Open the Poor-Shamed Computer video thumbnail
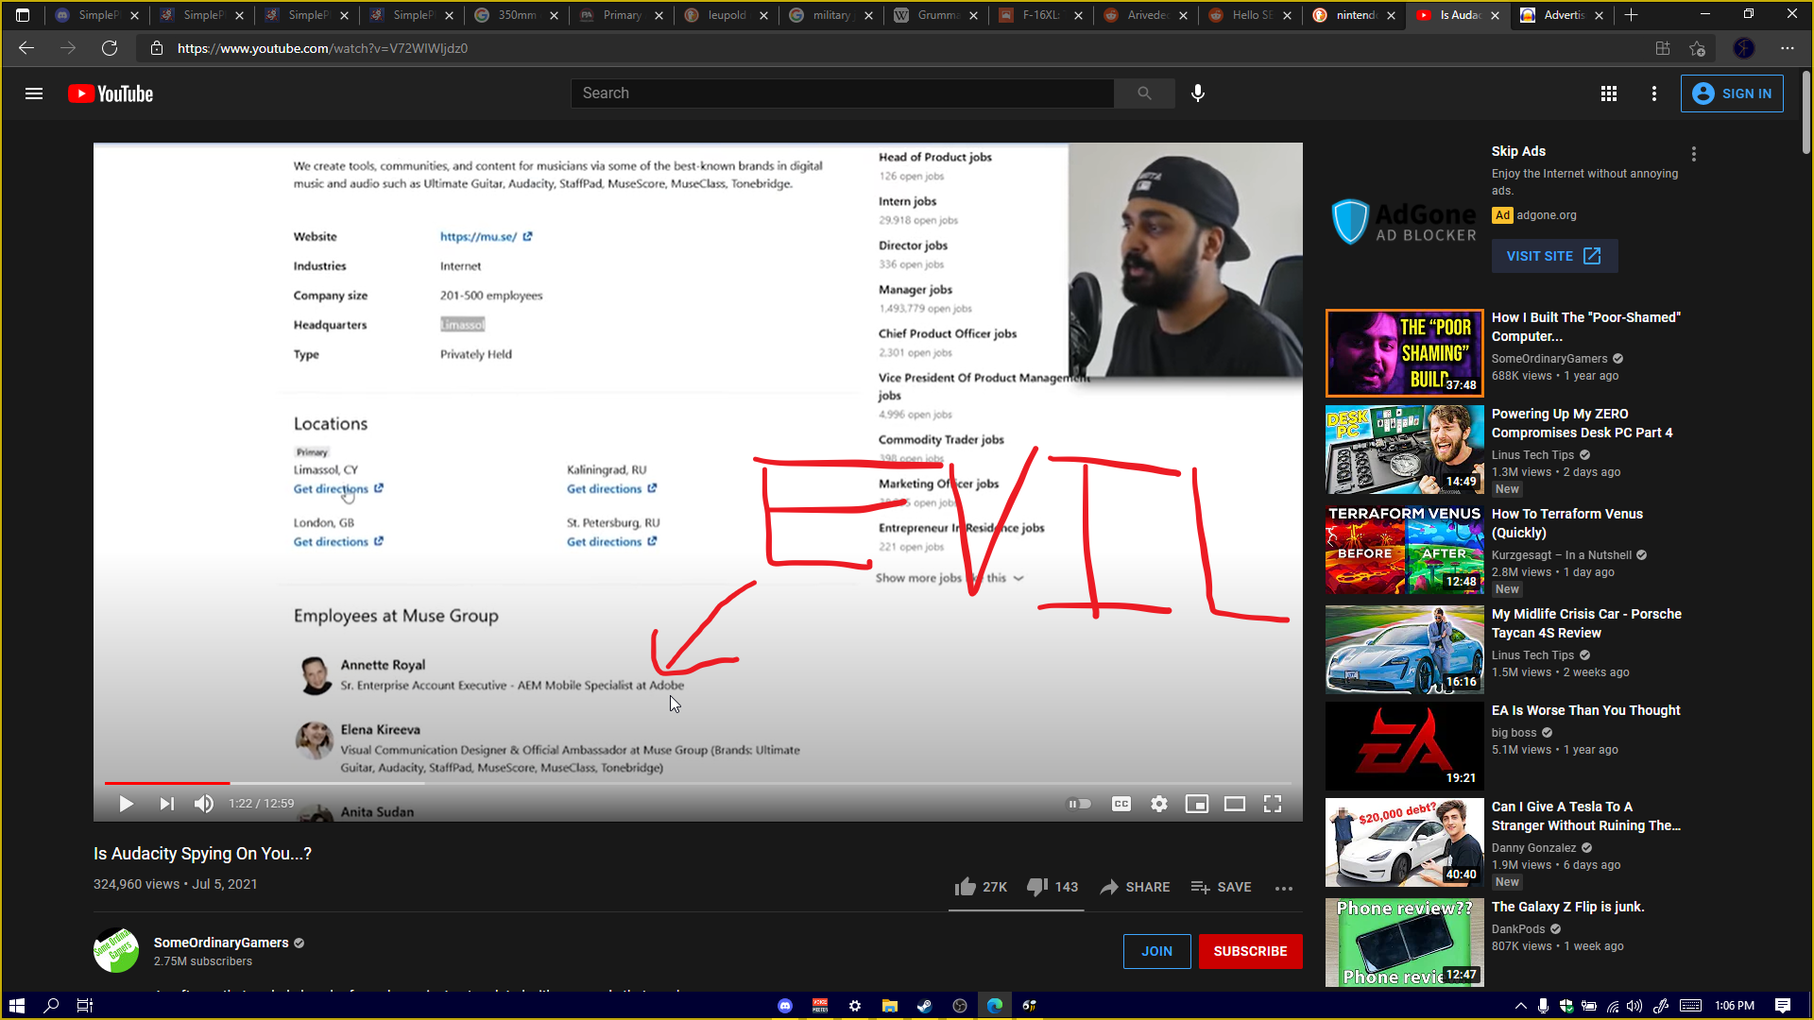The height and width of the screenshot is (1020, 1814). 1404,352
